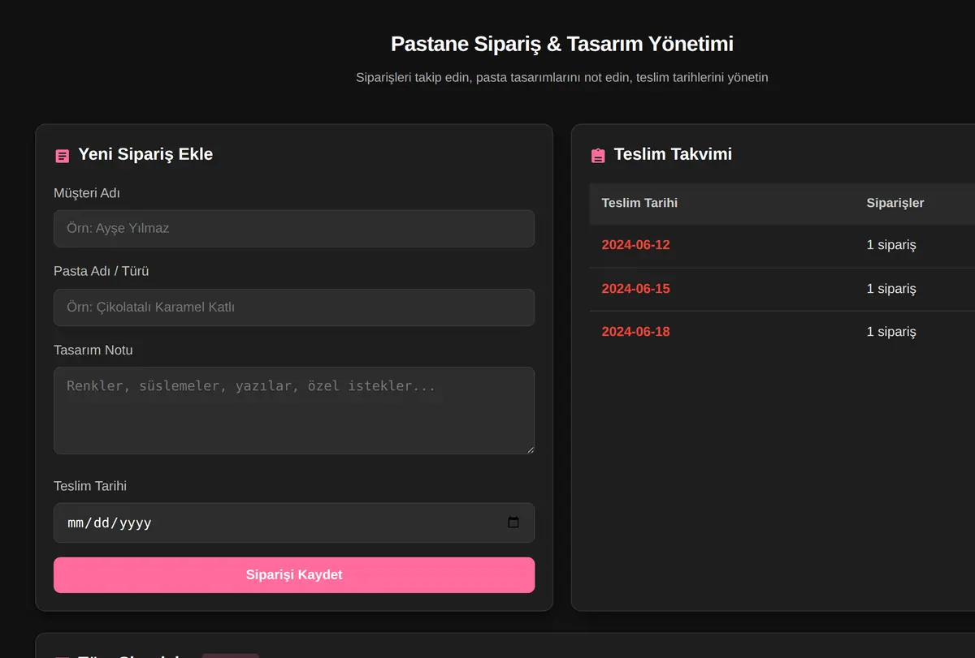This screenshot has height=658, width=975.
Task: Click "1 sipariş" in the 2024-06-12 row
Action: point(891,245)
